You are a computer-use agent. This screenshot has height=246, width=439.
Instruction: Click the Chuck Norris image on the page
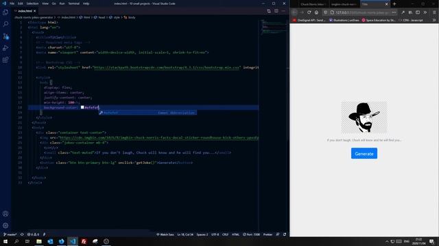364,117
